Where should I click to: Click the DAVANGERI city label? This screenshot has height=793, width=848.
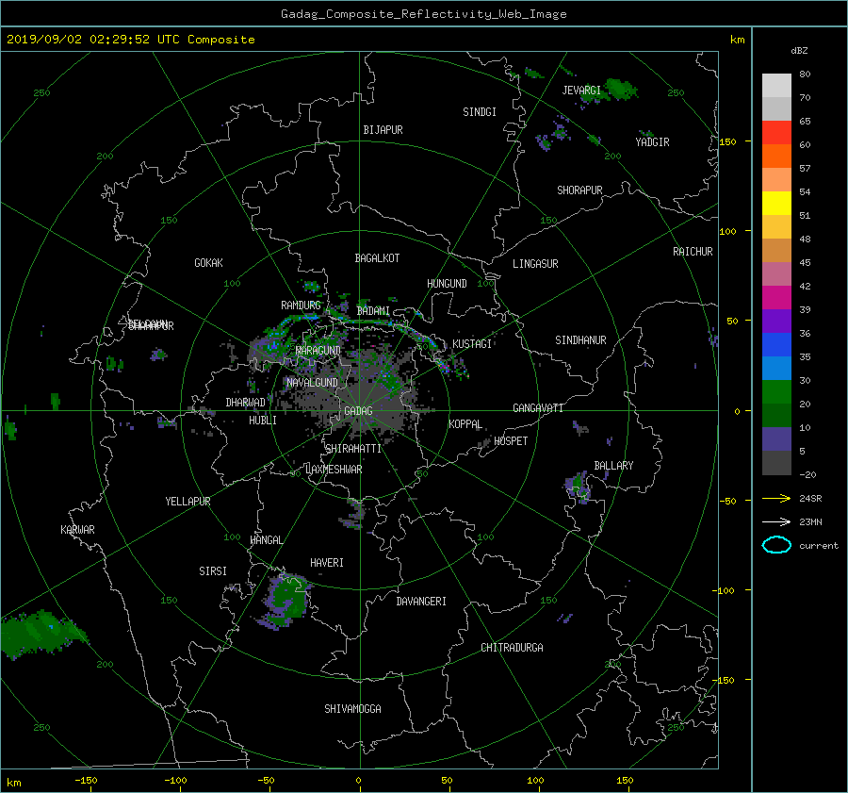(x=421, y=602)
